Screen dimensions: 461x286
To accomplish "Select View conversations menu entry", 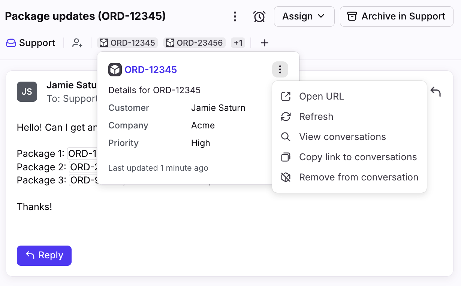I will pyautogui.click(x=342, y=137).
